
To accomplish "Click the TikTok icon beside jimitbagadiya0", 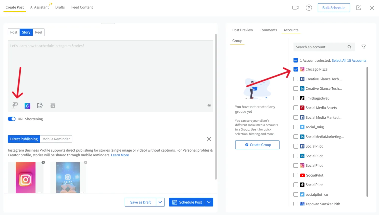I will [x=302, y=98].
